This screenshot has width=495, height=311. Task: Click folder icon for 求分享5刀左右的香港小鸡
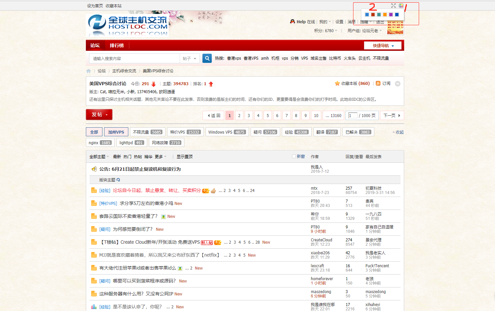[x=94, y=203]
